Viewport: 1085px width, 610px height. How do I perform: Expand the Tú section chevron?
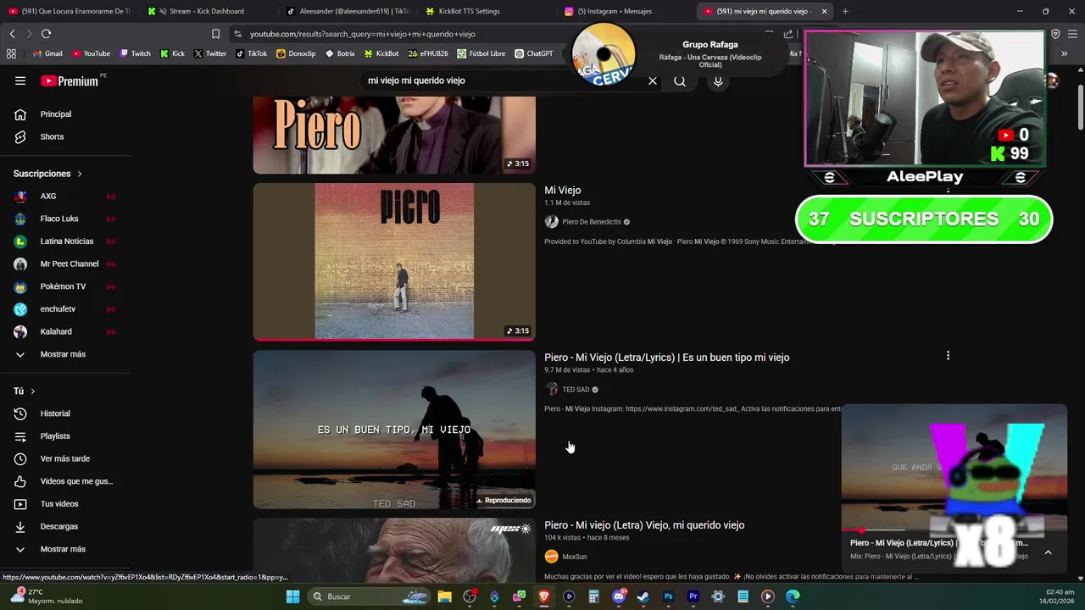[32, 391]
